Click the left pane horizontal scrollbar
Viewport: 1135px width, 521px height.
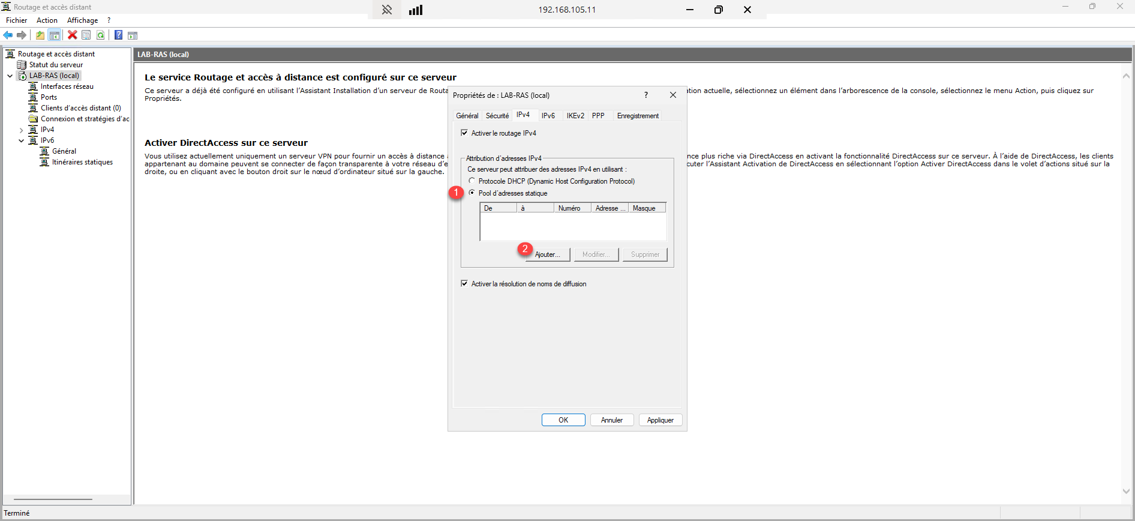tap(53, 499)
